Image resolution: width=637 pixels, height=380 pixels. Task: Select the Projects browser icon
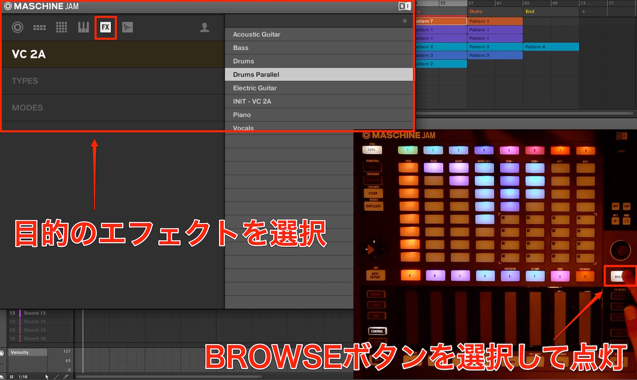pyautogui.click(x=18, y=27)
